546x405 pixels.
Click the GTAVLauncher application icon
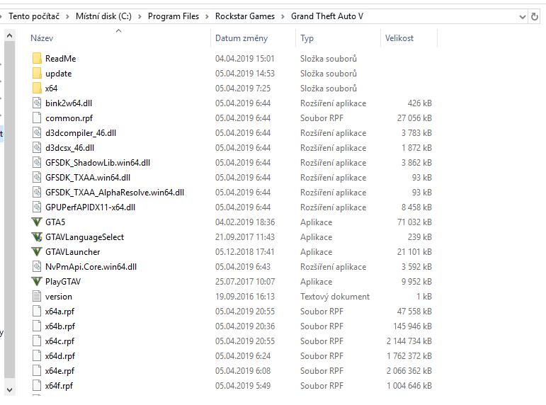click(x=37, y=252)
